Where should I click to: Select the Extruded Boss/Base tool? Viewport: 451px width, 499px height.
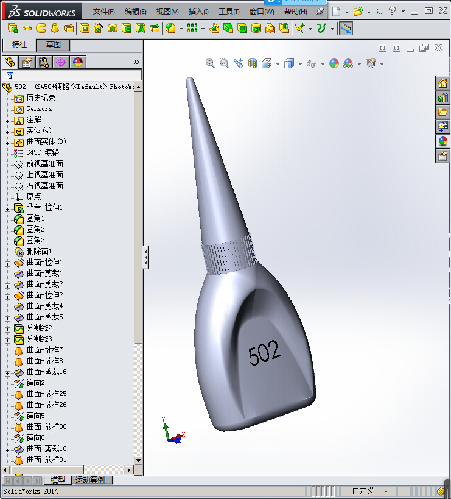[x=12, y=28]
